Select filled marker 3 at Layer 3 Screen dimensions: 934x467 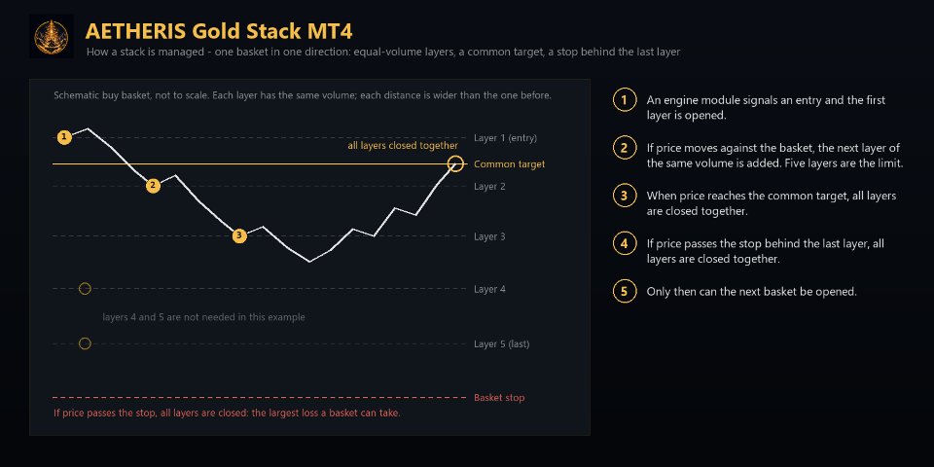[x=239, y=235]
